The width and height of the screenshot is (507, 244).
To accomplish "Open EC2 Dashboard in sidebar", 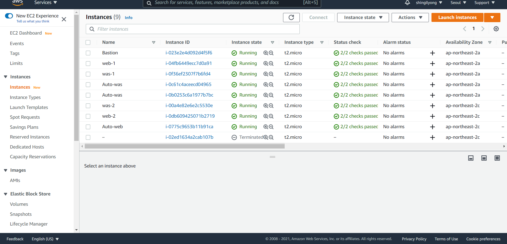I will (26, 33).
